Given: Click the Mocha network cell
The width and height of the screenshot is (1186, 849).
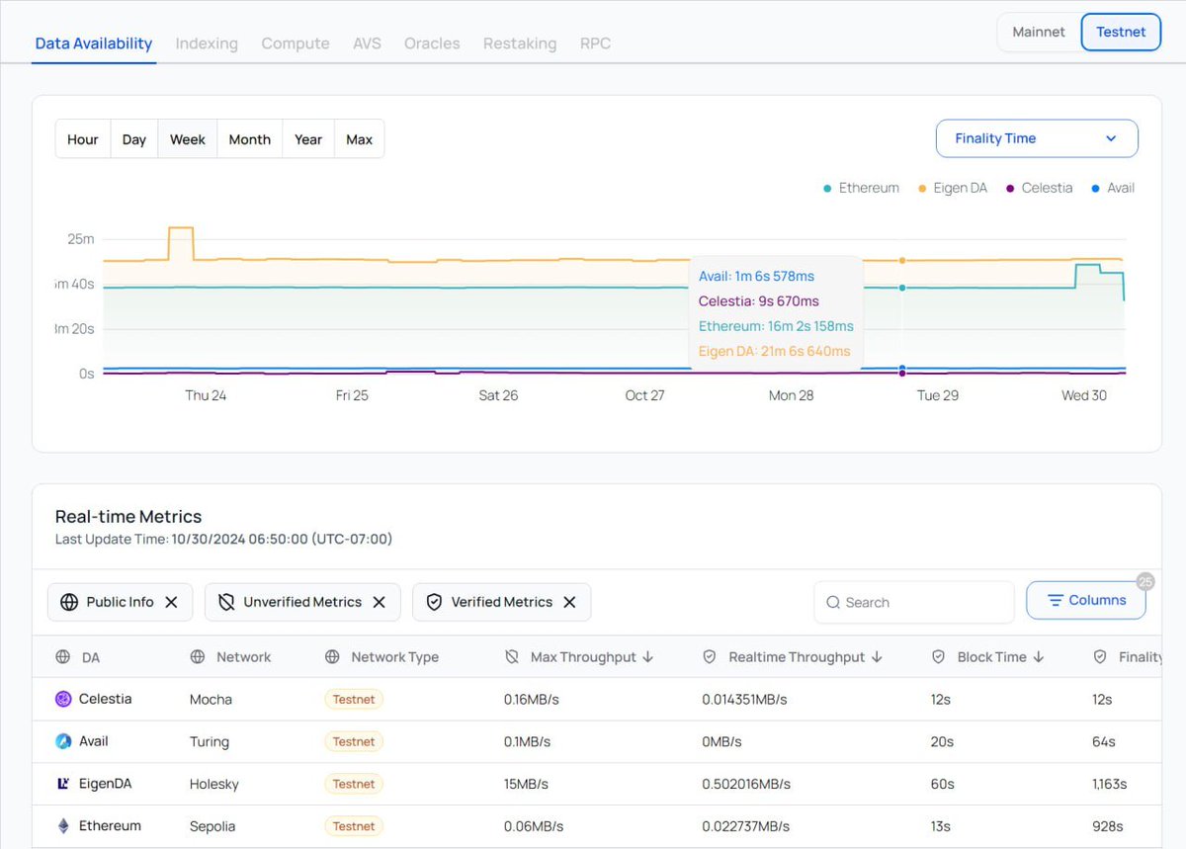Looking at the screenshot, I should tap(211, 699).
